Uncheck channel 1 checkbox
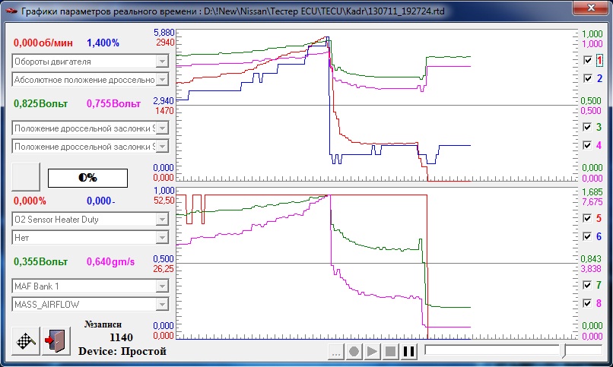 (x=588, y=60)
